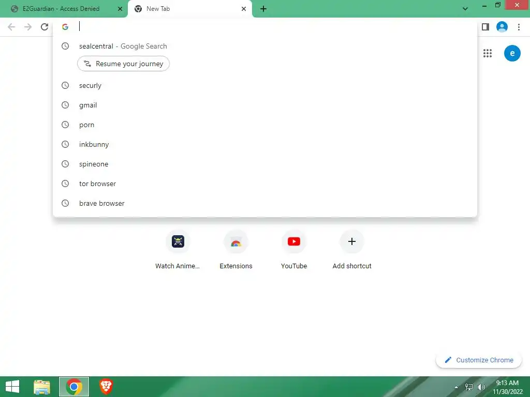Viewport: 530px width, 397px height.
Task: Click the browser back arrow
Action: tap(11, 27)
